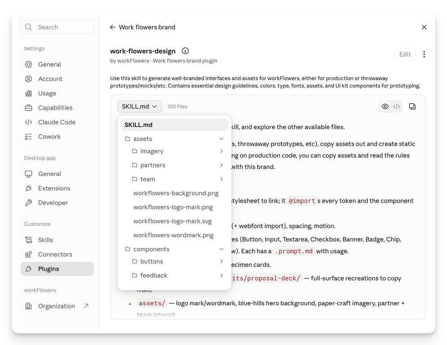
Task: Expand the team folder chevron
Action: click(221, 179)
